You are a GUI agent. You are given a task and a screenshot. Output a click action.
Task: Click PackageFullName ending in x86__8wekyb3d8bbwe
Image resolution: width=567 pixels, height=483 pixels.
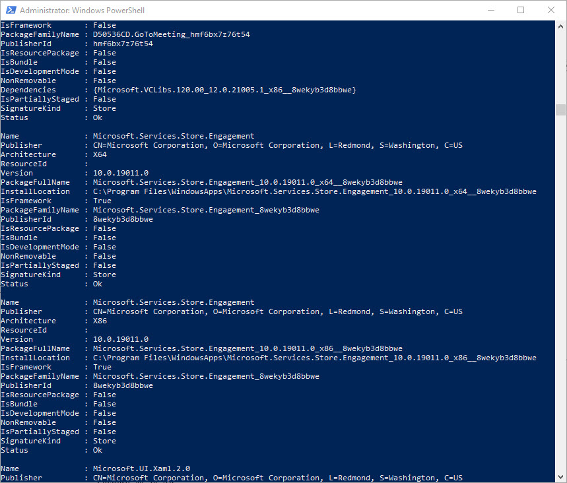click(x=248, y=348)
